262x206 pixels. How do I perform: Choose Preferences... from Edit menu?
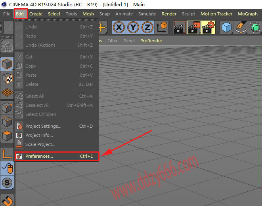coord(57,156)
